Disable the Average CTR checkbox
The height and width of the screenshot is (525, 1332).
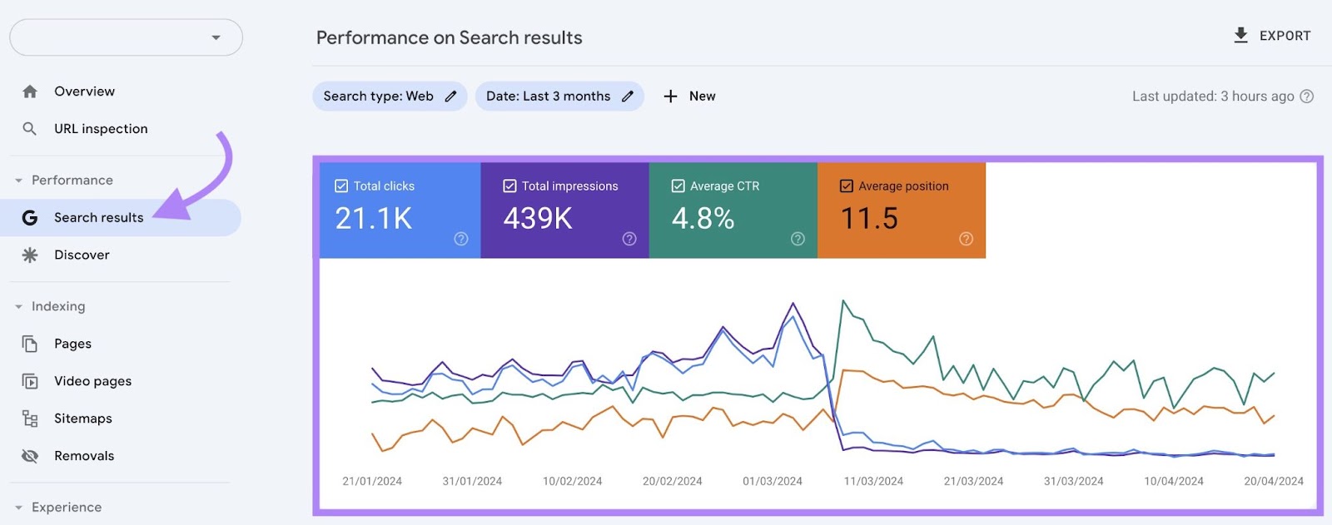tap(678, 186)
